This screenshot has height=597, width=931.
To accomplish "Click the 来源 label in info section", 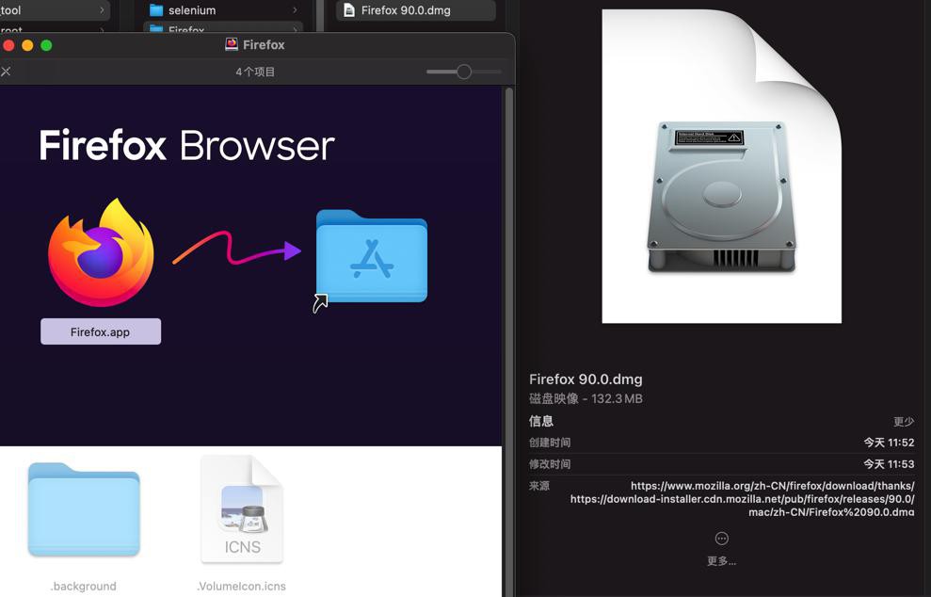I will click(539, 486).
